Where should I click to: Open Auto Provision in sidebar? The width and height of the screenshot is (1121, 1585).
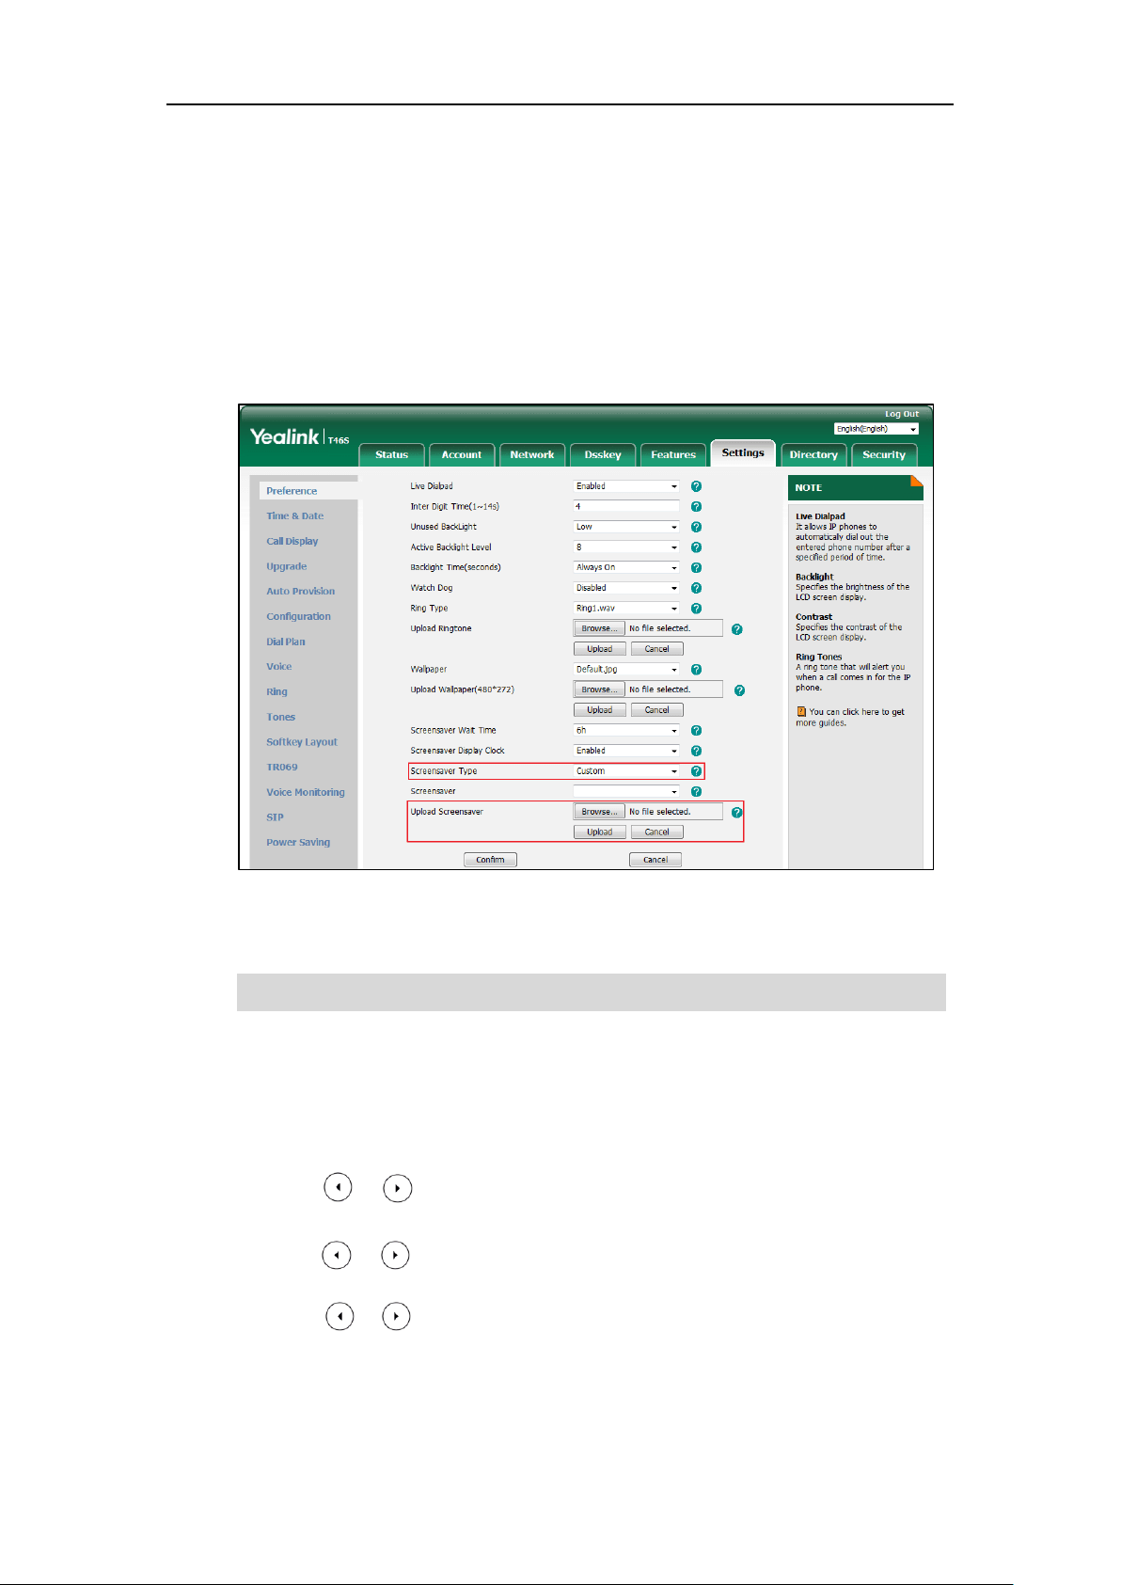(300, 592)
